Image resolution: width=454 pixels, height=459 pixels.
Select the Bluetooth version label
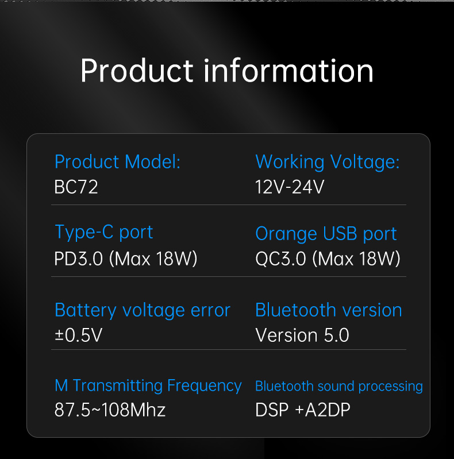[328, 310]
